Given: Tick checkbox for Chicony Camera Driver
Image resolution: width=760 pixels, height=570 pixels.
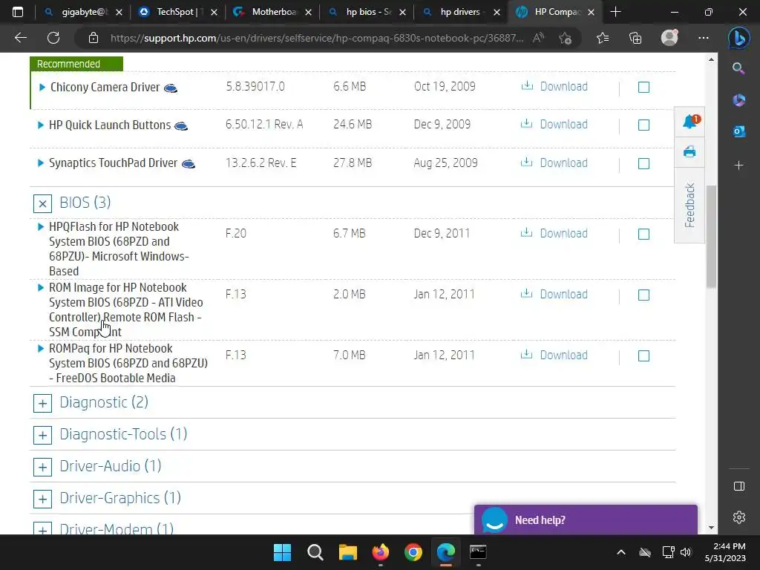Looking at the screenshot, I should point(643,88).
